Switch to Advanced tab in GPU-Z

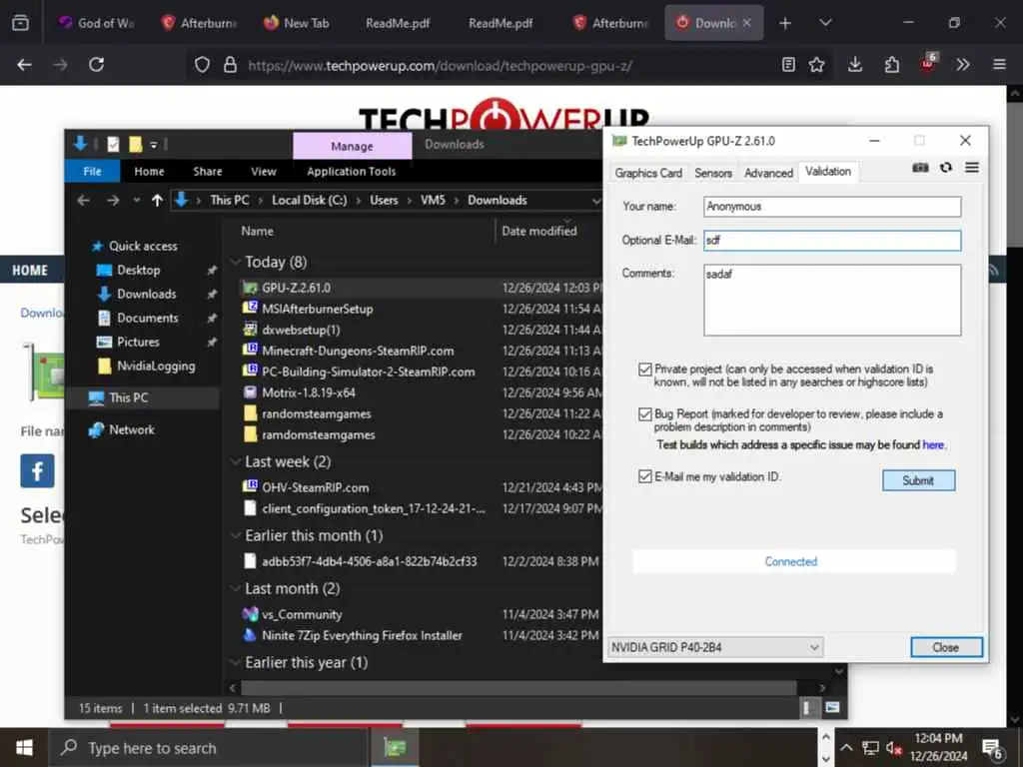pyautogui.click(x=768, y=173)
